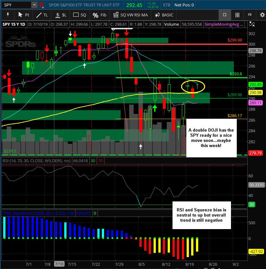The height and width of the screenshot is (269, 266).
Task: Select the Pt pointer tool
Action: pyautogui.click(x=24, y=15)
